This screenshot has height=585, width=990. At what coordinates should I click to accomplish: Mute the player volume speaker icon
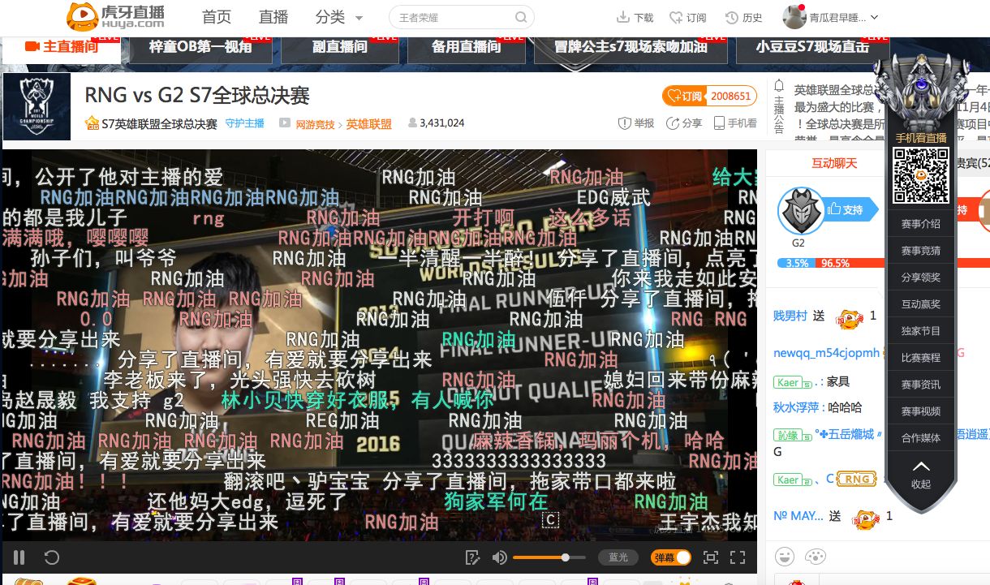[500, 557]
